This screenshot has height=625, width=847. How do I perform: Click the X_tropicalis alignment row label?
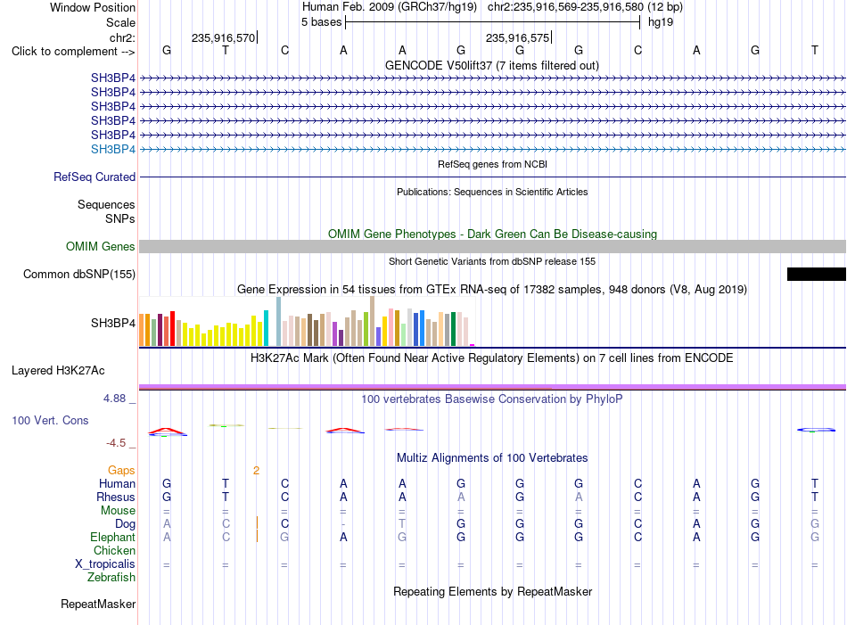(105, 564)
